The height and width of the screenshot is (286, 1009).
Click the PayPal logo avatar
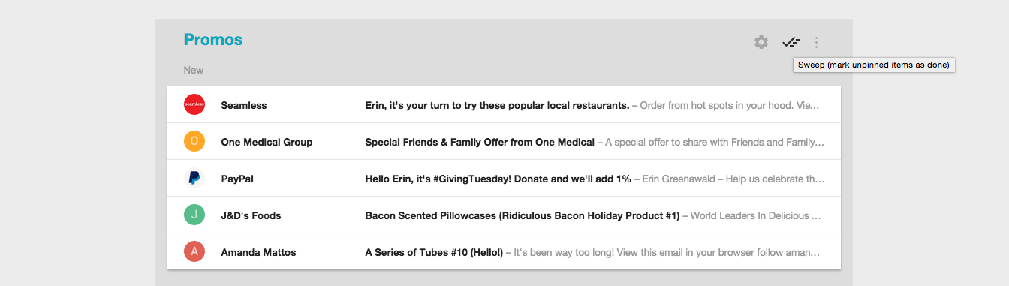click(x=194, y=178)
